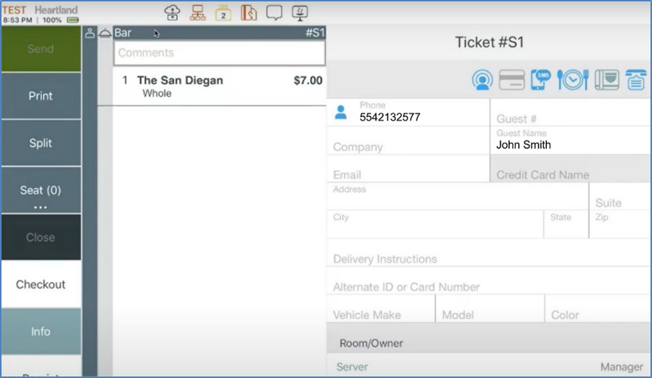Open the chat bubble message icon
The height and width of the screenshot is (378, 652).
[274, 13]
